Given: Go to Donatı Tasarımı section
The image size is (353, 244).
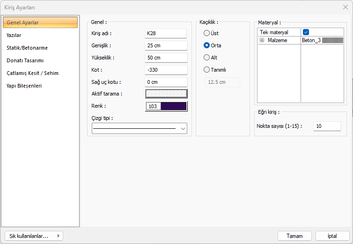Looking at the screenshot, I should (25, 60).
